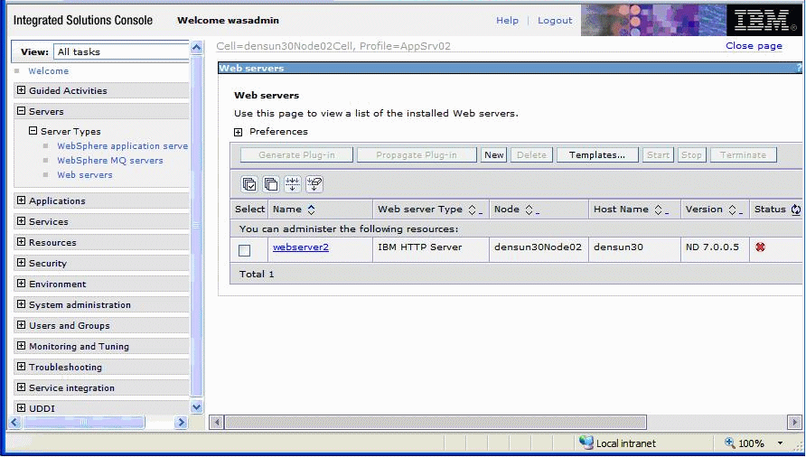Screen dimensions: 806x457
Task: Click the Close page link
Action: tap(754, 46)
